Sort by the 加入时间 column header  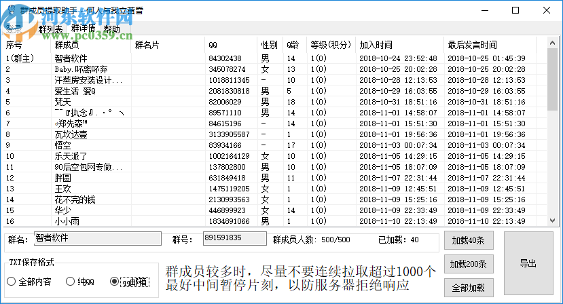tap(399, 45)
